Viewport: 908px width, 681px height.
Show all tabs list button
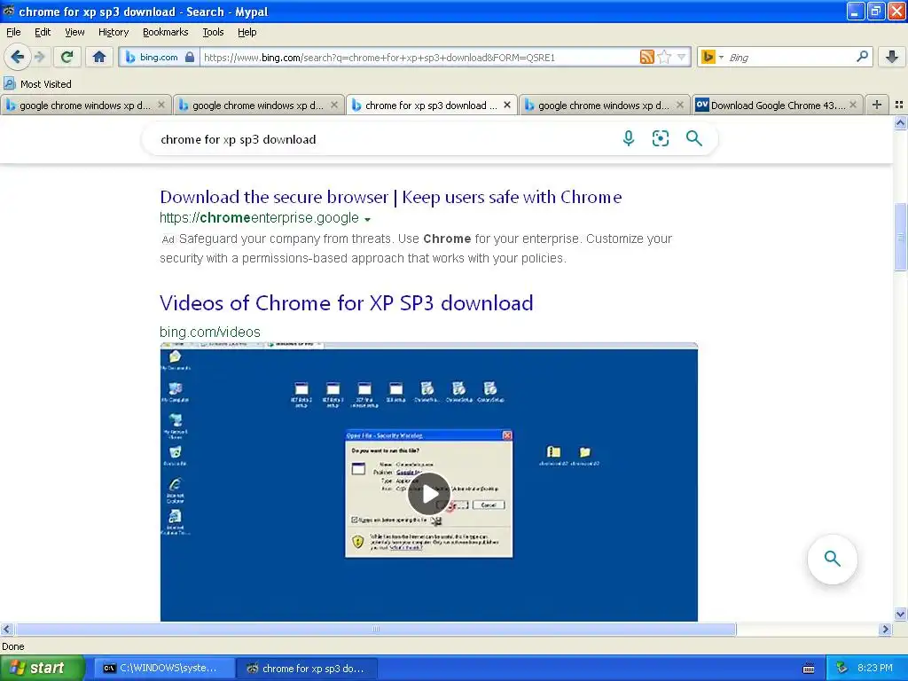pos(899,105)
